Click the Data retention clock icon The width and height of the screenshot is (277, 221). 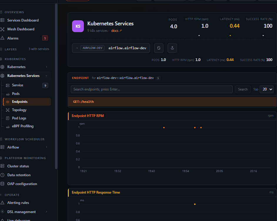[x=2, y=175]
